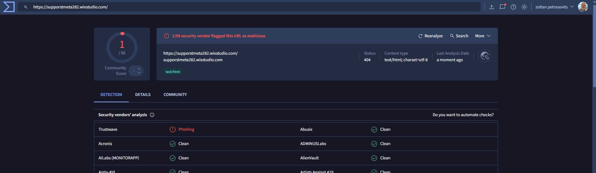Expand the More dropdown
The height and width of the screenshot is (173, 596).
483,36
